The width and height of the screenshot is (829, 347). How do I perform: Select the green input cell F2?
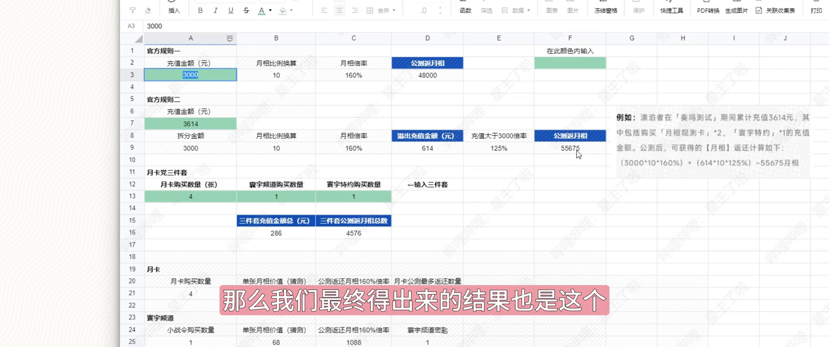(x=570, y=63)
